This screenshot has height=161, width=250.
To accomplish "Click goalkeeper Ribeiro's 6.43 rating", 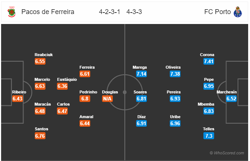I will click(x=17, y=99).
